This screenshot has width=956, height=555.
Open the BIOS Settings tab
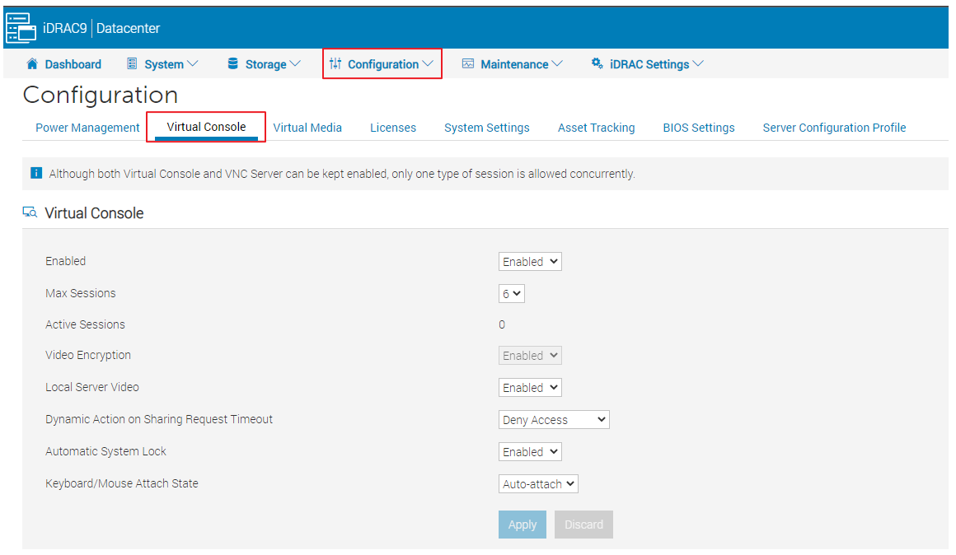698,127
